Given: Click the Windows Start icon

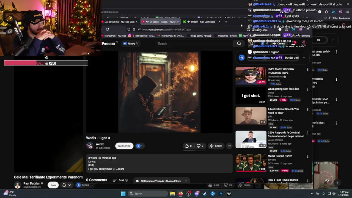Looking at the screenshot, I should [x=123, y=194].
